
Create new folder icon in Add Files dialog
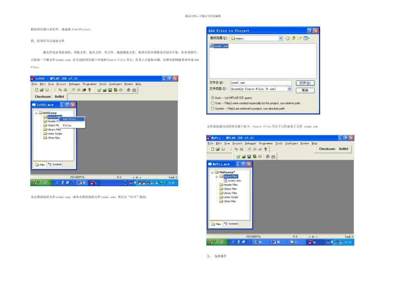pos(300,38)
